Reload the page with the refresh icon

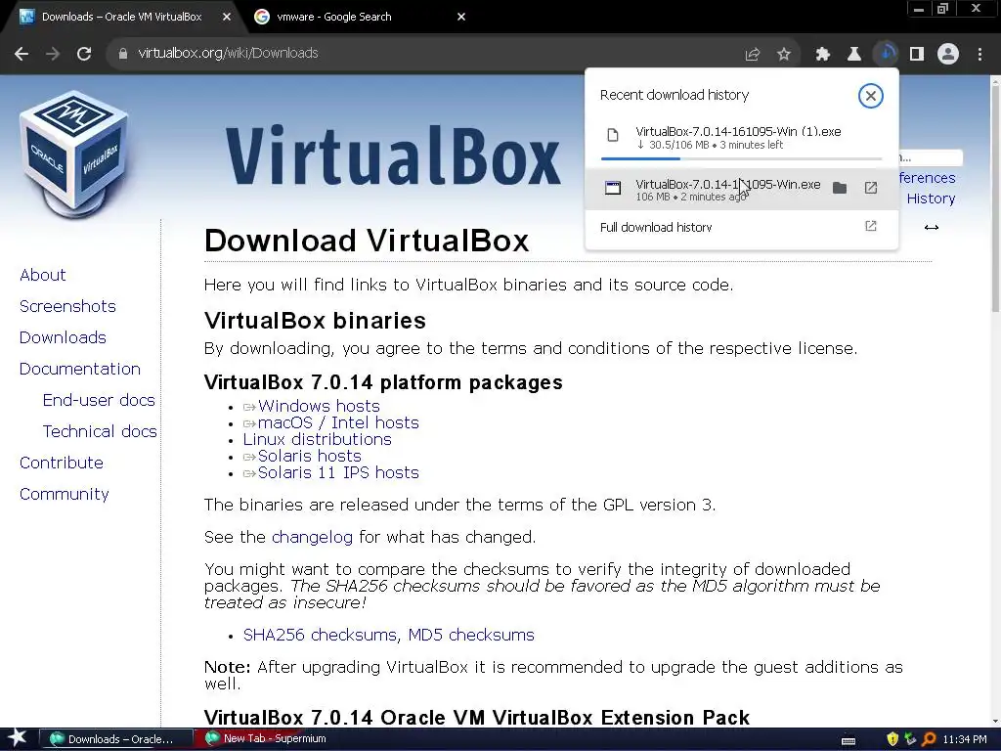(x=84, y=54)
